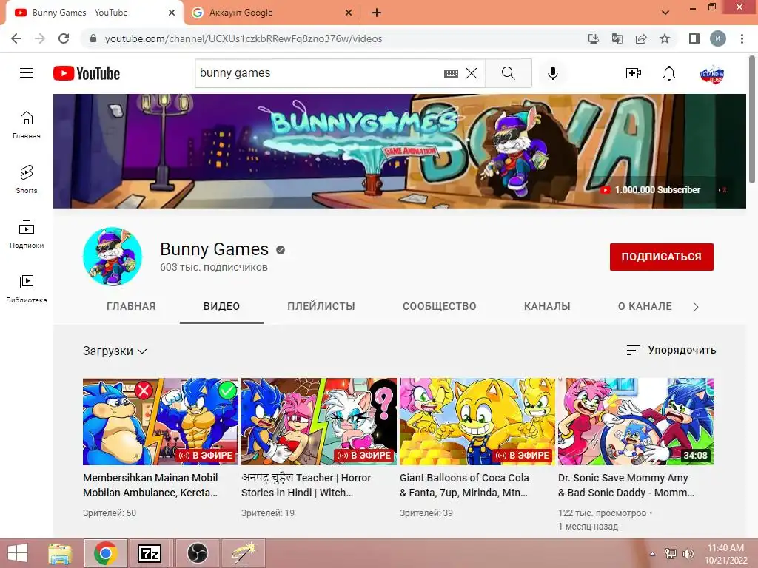Open the YouTube hamburger guide menu
Image resolution: width=758 pixels, height=568 pixels.
click(x=27, y=73)
